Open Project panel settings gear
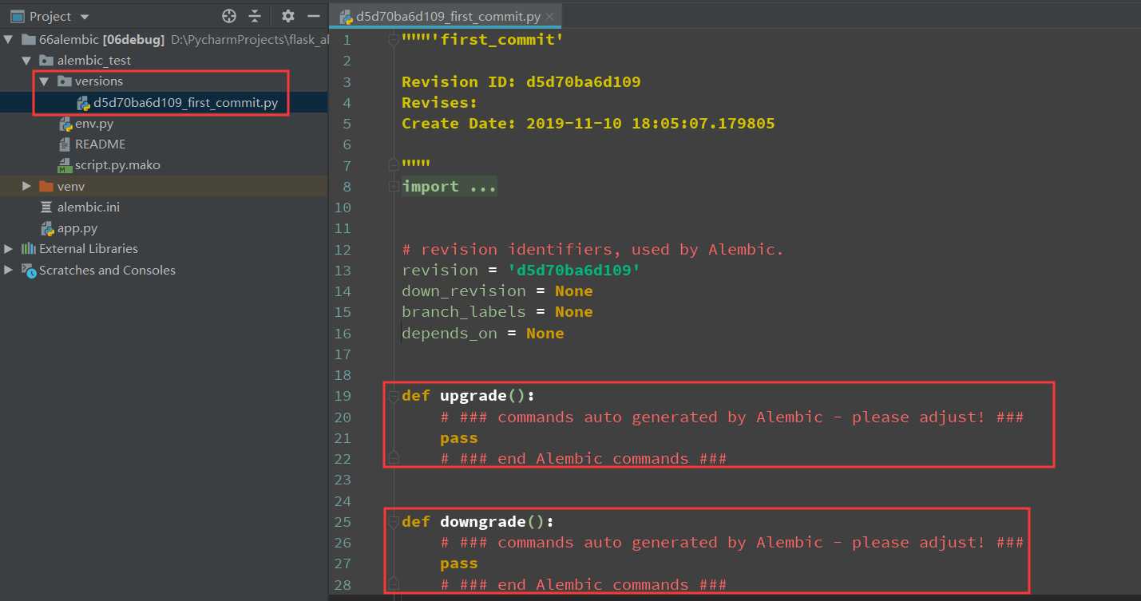The width and height of the screenshot is (1141, 601). pos(288,16)
